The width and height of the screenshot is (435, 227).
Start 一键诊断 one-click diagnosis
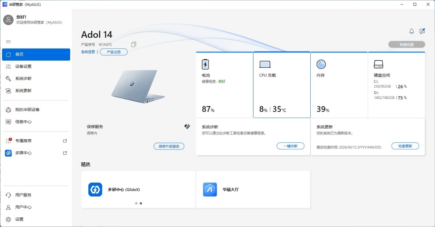click(290, 146)
